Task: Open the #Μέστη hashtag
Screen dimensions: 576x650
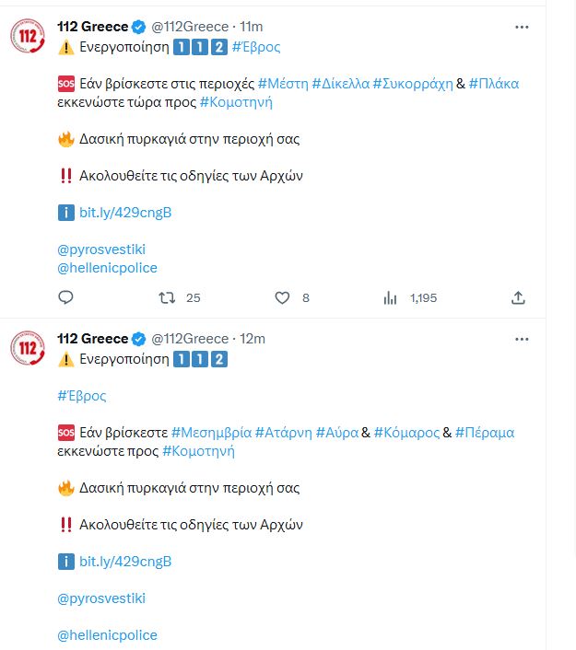Action: click(282, 84)
